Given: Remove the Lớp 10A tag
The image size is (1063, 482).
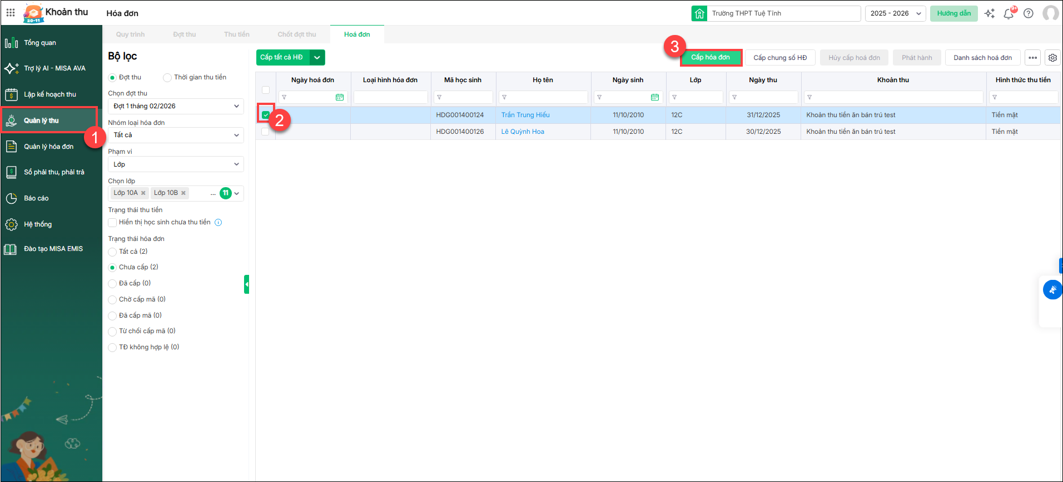Looking at the screenshot, I should (143, 193).
